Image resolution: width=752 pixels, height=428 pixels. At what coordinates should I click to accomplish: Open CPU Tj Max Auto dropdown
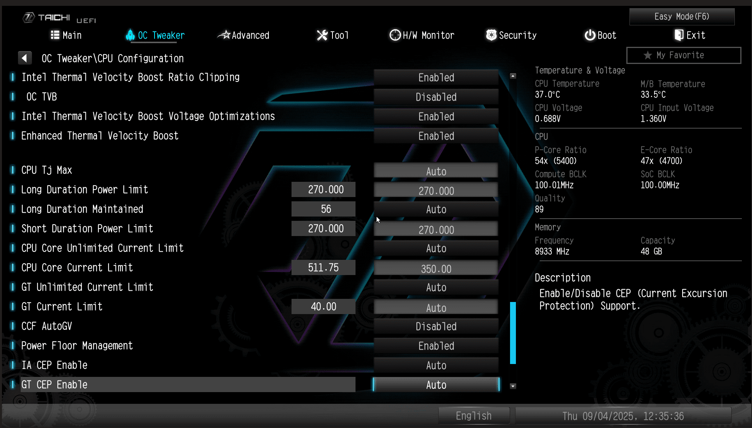[x=436, y=171]
